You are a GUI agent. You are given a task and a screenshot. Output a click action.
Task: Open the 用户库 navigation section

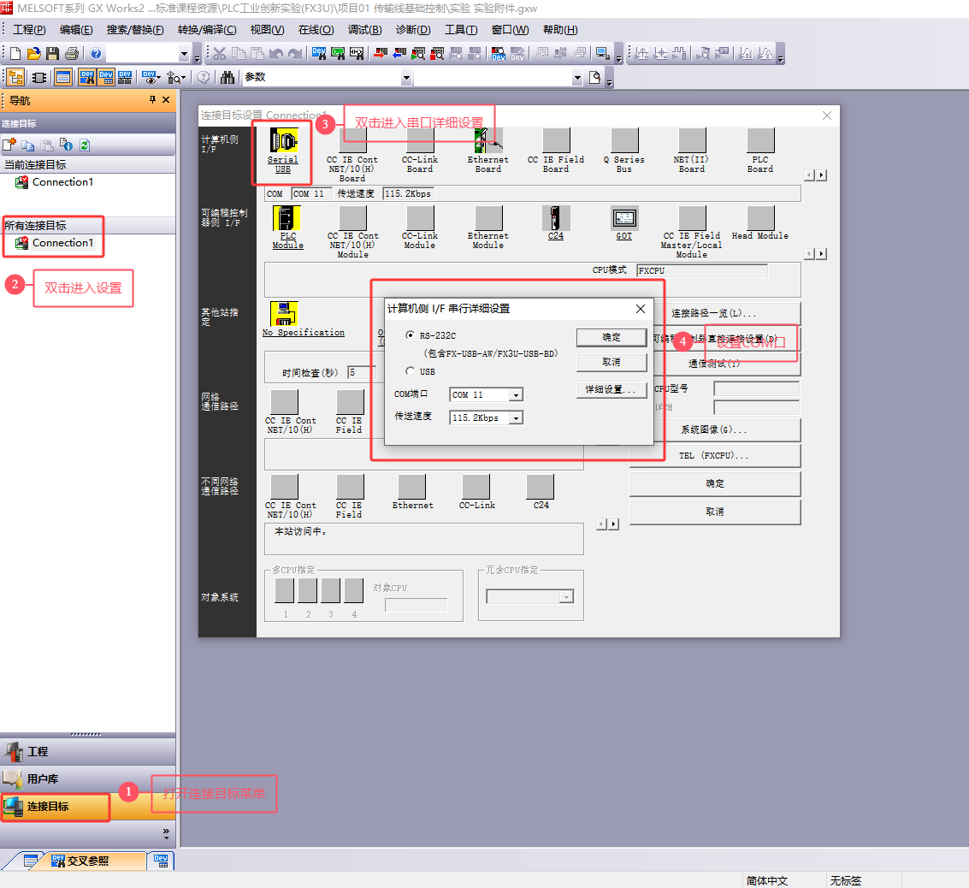(88, 778)
